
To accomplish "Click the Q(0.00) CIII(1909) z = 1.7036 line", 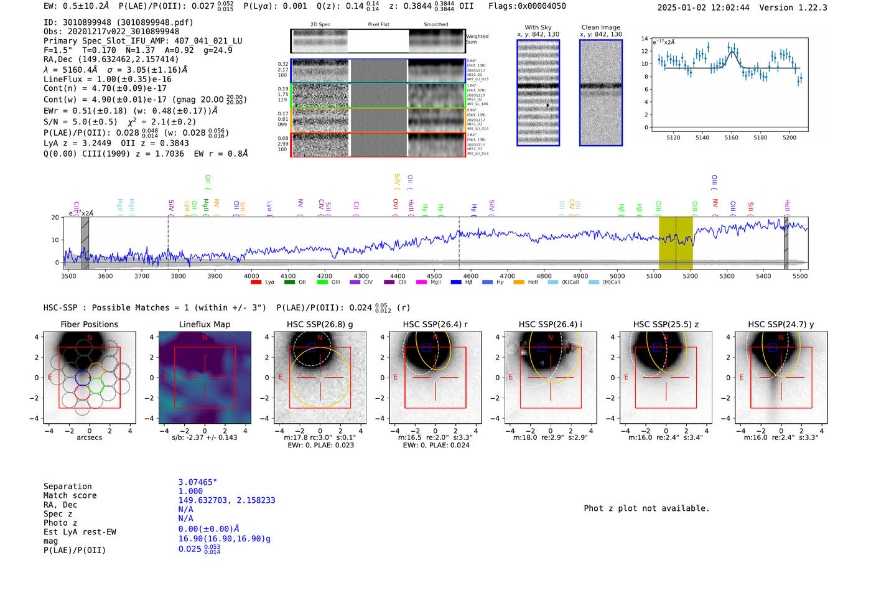I will [x=146, y=154].
